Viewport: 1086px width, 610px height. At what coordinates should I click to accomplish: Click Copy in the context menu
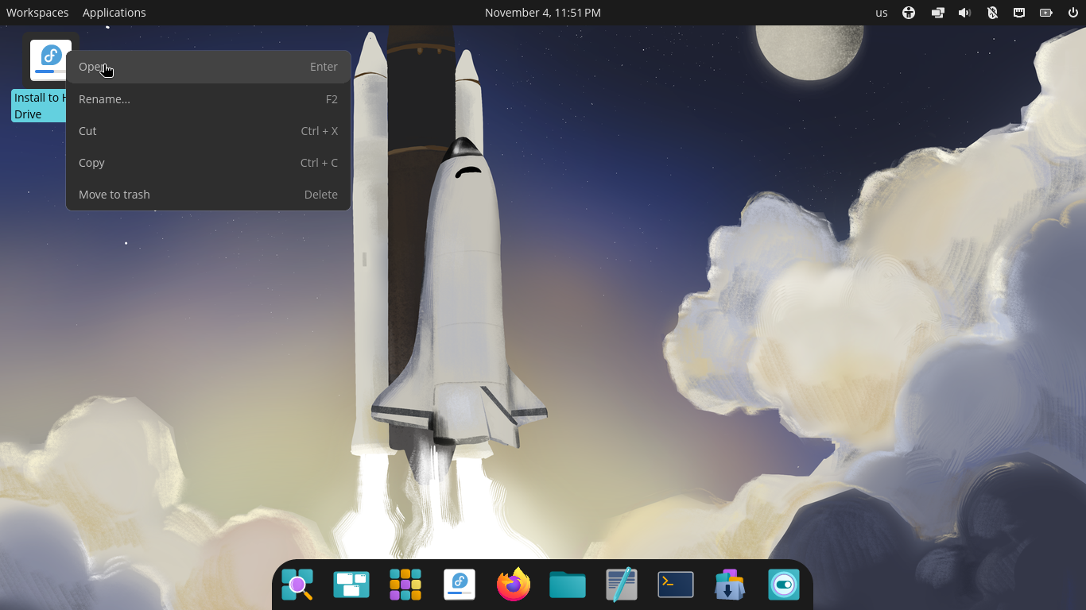coord(208,163)
